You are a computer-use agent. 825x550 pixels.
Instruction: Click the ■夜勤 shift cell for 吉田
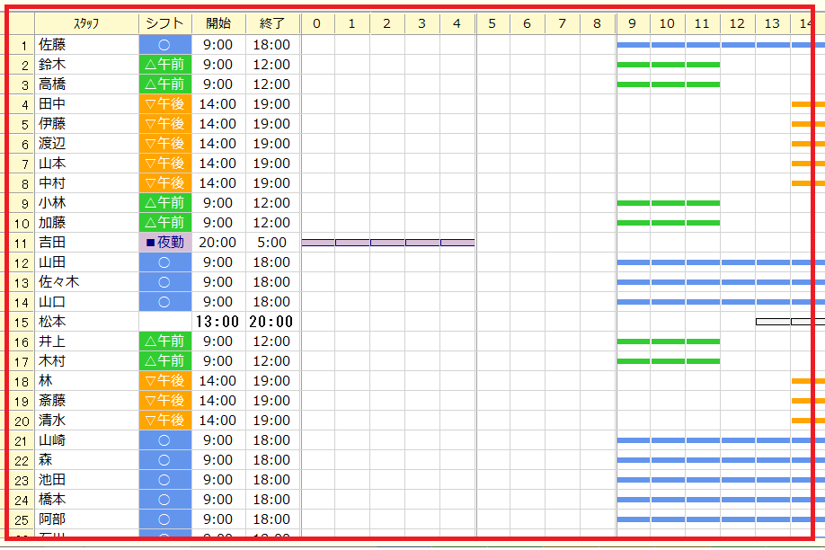[165, 243]
